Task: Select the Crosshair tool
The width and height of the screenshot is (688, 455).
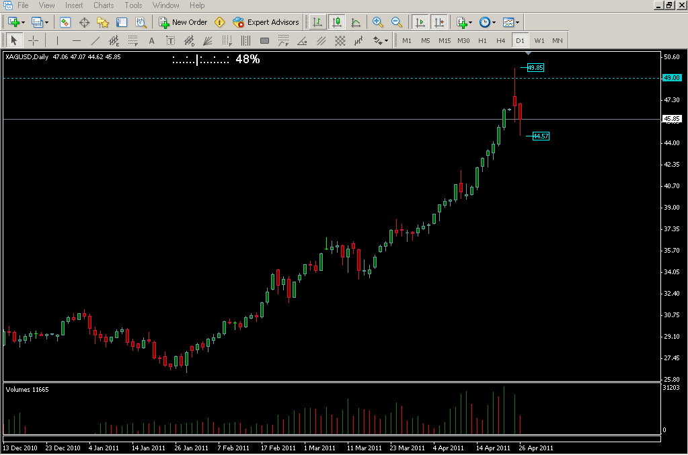Action: click(x=34, y=41)
